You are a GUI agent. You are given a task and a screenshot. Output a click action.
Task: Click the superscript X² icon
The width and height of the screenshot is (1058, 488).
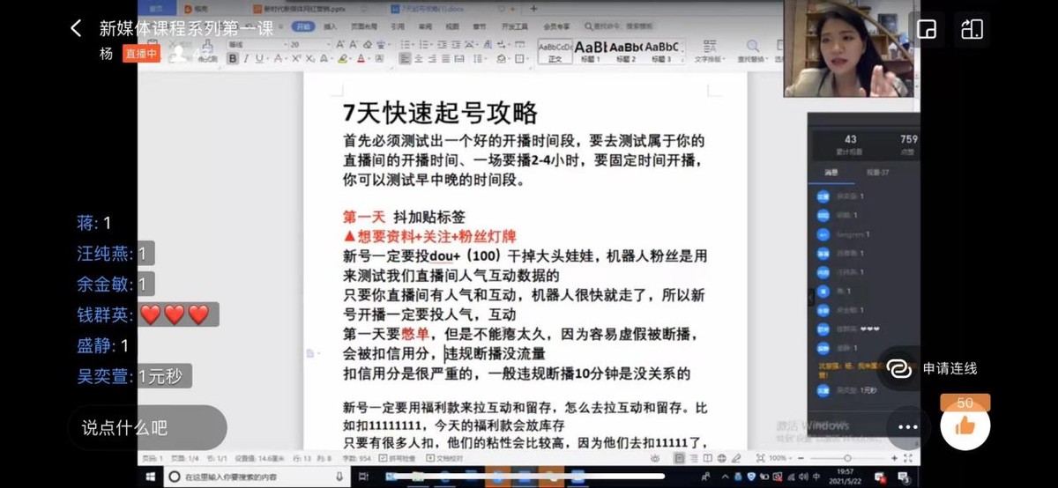pos(296,58)
